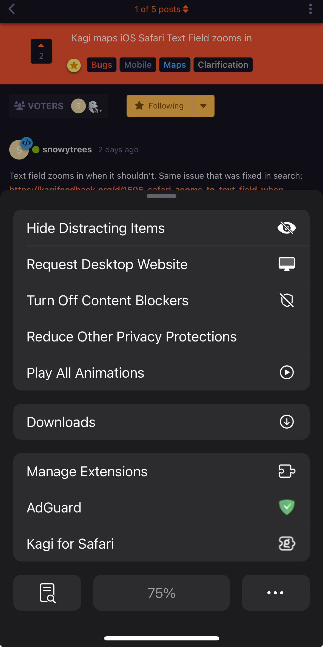Reset page zoom at 75%
323x647 pixels.
pyautogui.click(x=161, y=593)
